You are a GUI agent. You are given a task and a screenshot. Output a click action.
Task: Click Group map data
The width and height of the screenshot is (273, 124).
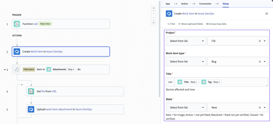point(216,24)
